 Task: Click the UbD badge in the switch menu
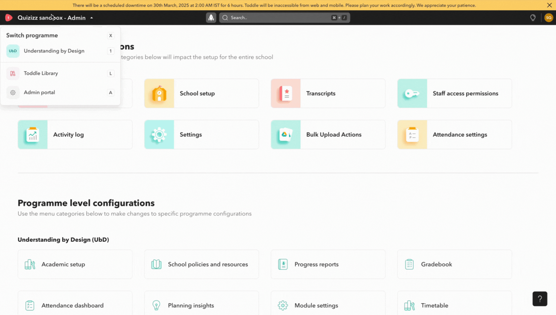(x=13, y=51)
